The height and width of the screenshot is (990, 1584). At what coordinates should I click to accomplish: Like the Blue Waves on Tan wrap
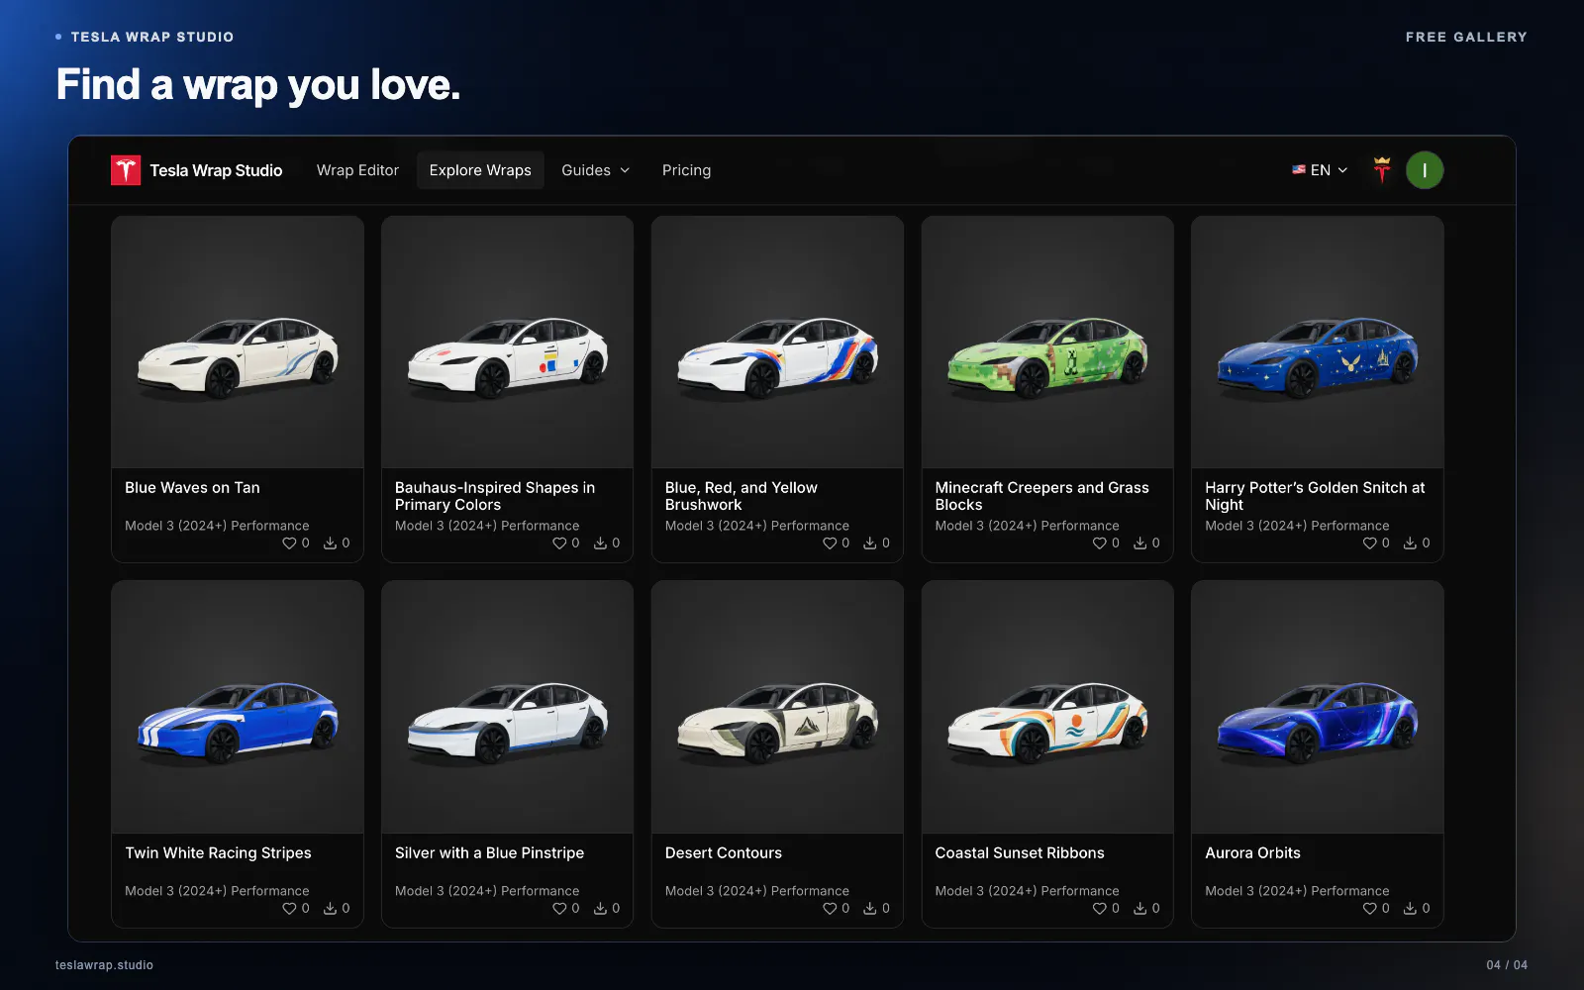click(289, 544)
